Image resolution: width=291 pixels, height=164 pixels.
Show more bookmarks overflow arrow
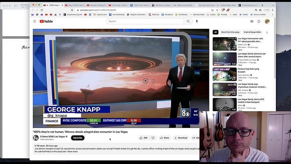[273, 14]
